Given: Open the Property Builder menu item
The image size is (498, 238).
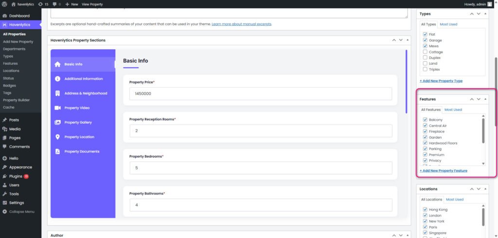Looking at the screenshot, I should coord(16,100).
